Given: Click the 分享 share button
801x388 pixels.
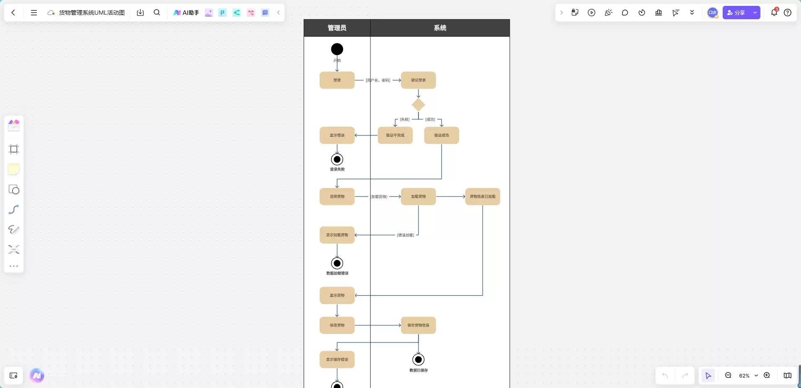Looking at the screenshot, I should click(736, 13).
